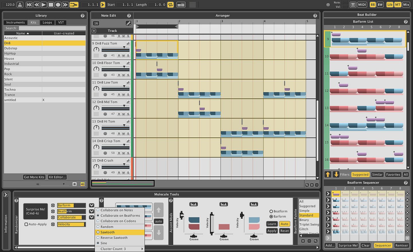Select the Beatform radio button
This screenshot has height=252, width=413.
tap(271, 211)
